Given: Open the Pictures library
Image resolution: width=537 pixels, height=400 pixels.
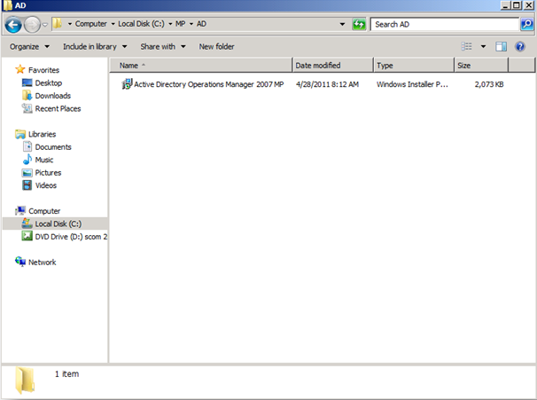Looking at the screenshot, I should 48,173.
